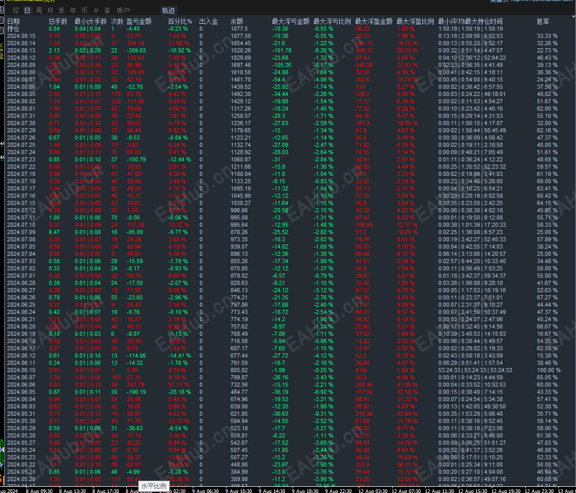Image resolution: width=576 pixels, height=493 pixels.
Task: Open the 备 tab
Action: tap(108, 10)
